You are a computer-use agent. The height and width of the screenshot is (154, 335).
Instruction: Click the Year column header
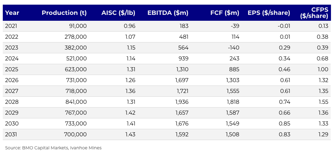(12, 13)
